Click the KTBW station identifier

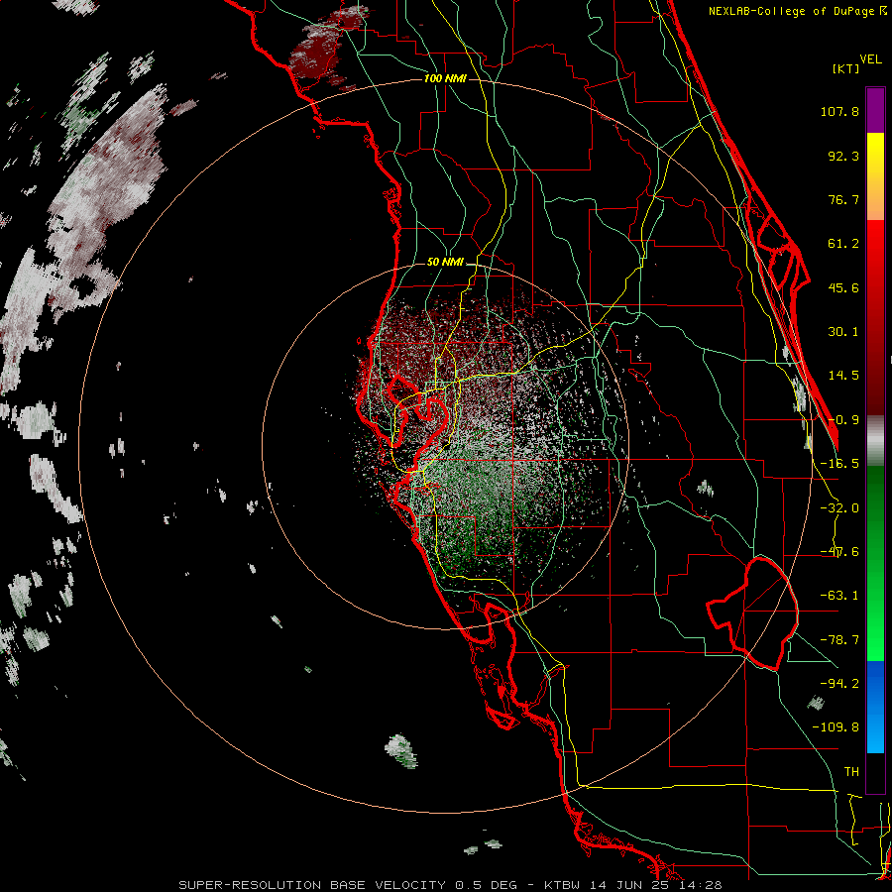point(564,885)
